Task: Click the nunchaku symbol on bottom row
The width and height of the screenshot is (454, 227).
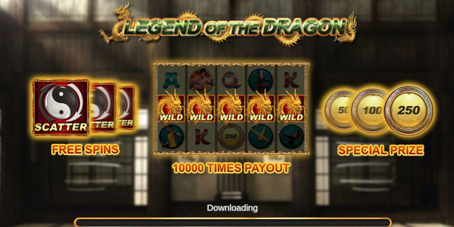Action: tap(261, 136)
